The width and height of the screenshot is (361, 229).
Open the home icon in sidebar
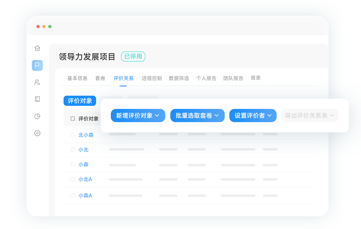[37, 48]
